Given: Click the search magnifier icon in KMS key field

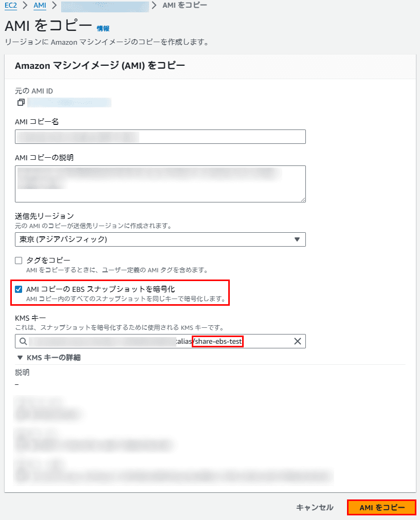Looking at the screenshot, I should tap(23, 341).
